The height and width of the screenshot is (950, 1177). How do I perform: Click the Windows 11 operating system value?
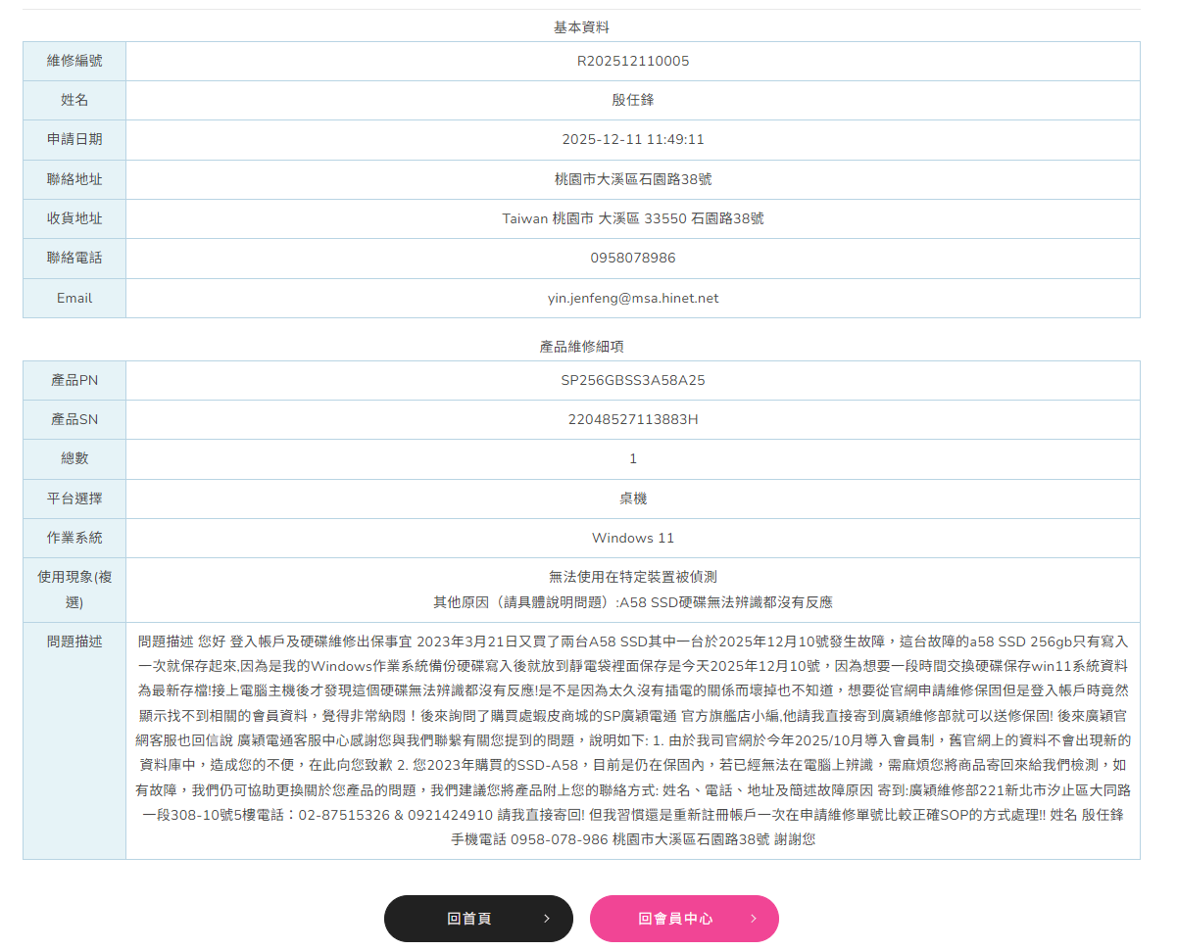point(632,538)
